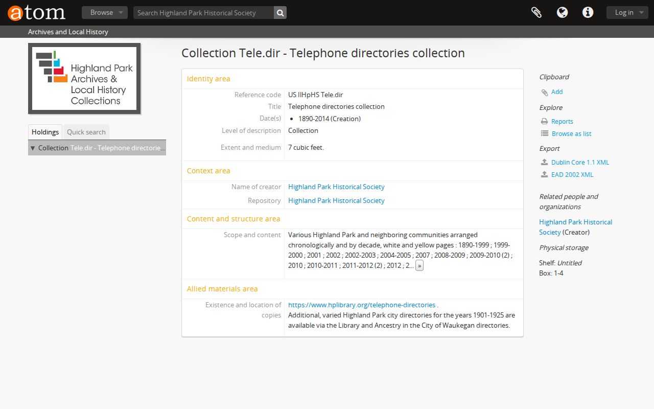Click the paperclip icon beside Add
This screenshot has width=654, height=409.
coord(545,92)
